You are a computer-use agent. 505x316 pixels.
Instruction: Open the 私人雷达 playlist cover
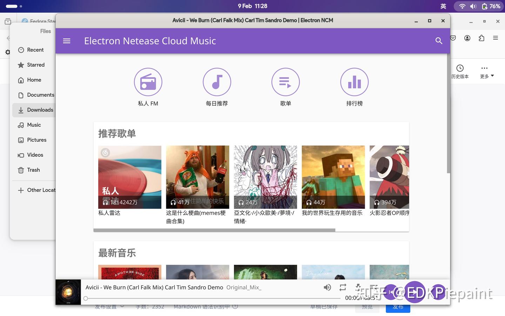click(x=130, y=177)
